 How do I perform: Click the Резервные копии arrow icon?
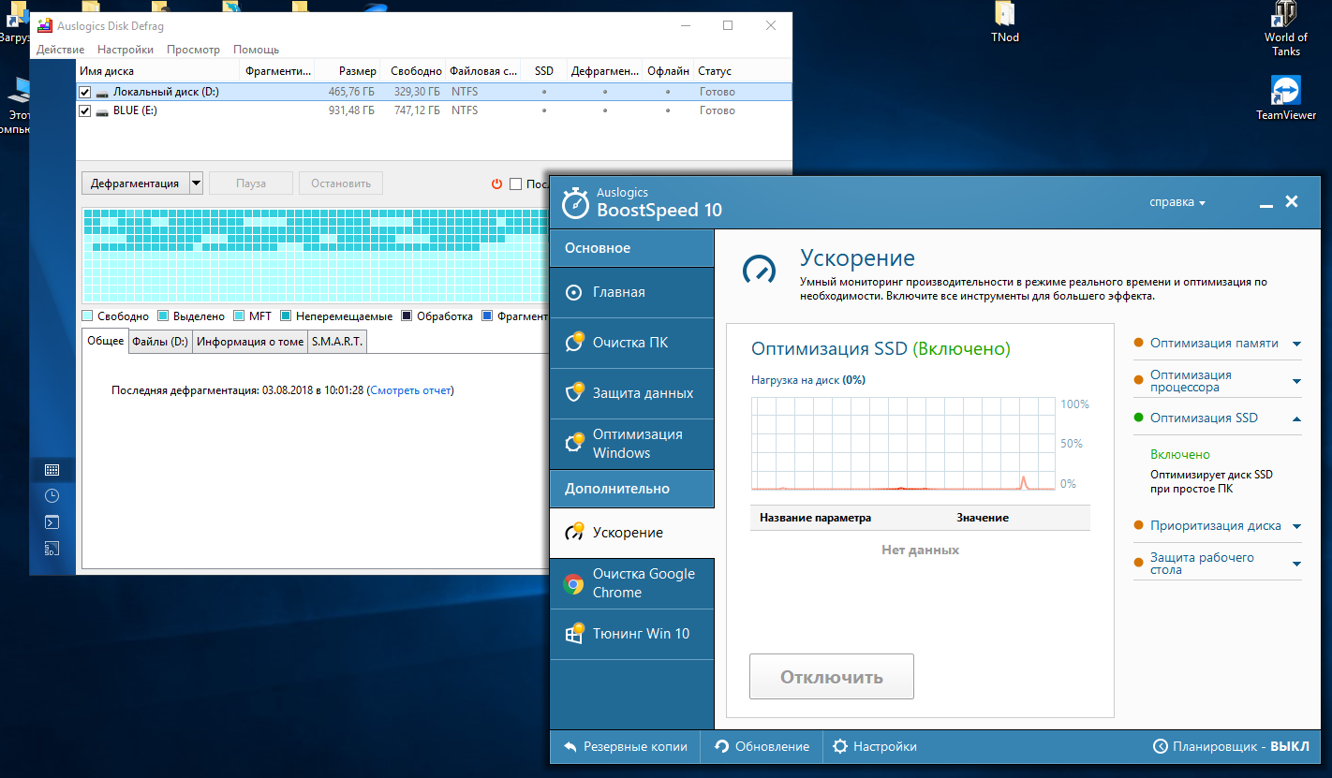570,747
